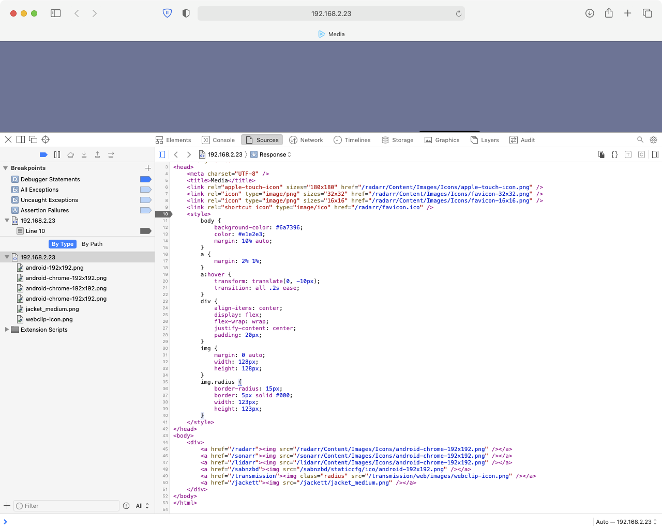
Task: Toggle Safari sidebar
Action: pos(55,13)
